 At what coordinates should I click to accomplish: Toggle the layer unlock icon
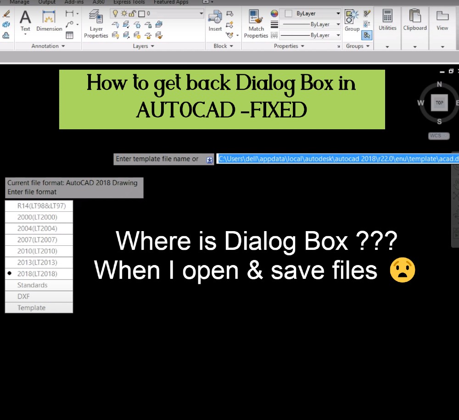tap(132, 13)
